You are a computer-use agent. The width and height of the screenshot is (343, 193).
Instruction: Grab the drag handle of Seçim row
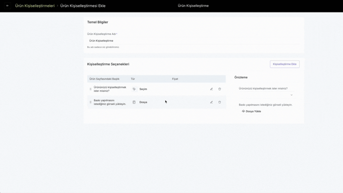[90, 89]
